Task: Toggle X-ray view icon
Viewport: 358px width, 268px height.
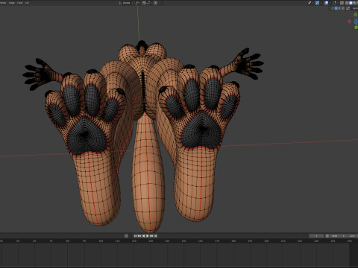Action: [x=342, y=3]
